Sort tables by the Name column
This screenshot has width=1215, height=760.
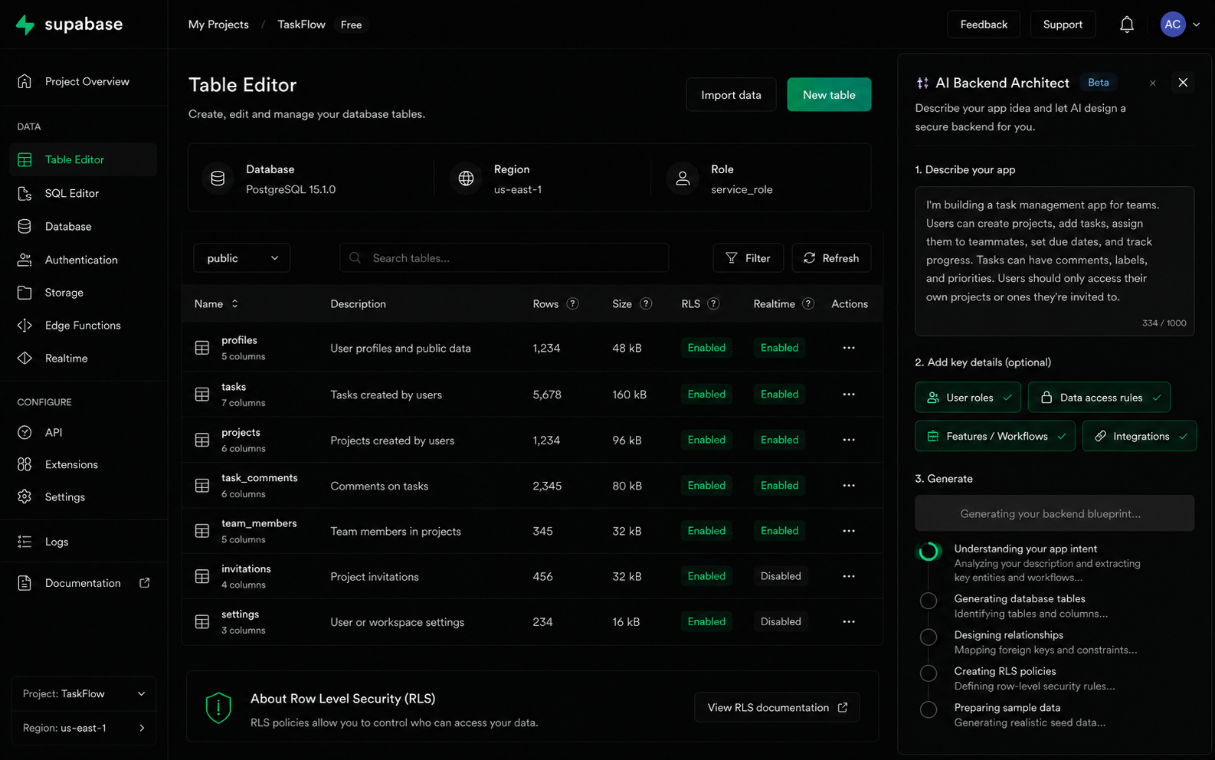216,304
